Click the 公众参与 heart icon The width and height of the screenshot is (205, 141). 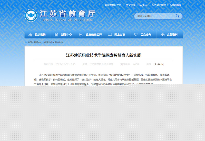pos(136,35)
